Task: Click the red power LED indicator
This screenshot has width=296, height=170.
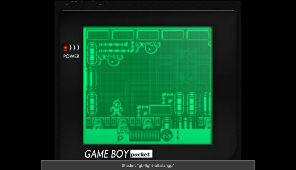Action: coord(65,48)
